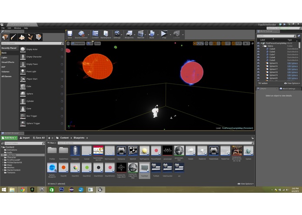Open the Help menu
302x215 pixels.
pyautogui.click(x=26, y=28)
